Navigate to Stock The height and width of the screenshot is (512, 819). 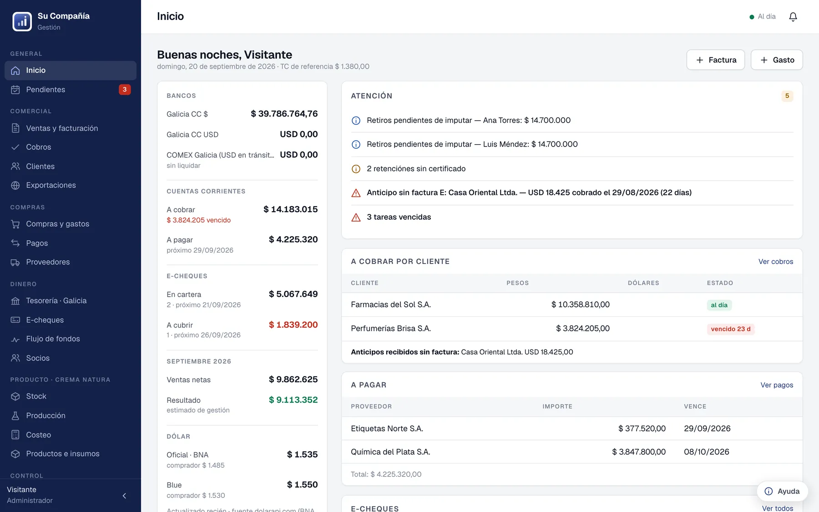tap(71, 396)
